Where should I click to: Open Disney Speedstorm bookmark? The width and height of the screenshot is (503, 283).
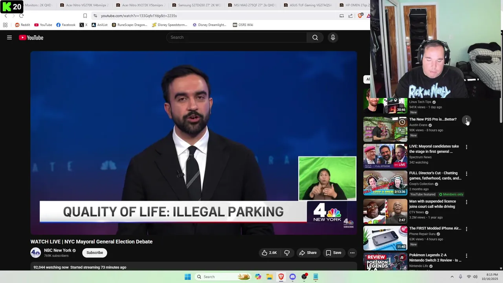tap(170, 25)
